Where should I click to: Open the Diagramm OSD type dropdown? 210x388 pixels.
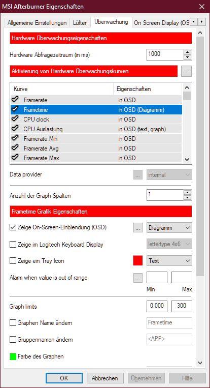(x=169, y=228)
